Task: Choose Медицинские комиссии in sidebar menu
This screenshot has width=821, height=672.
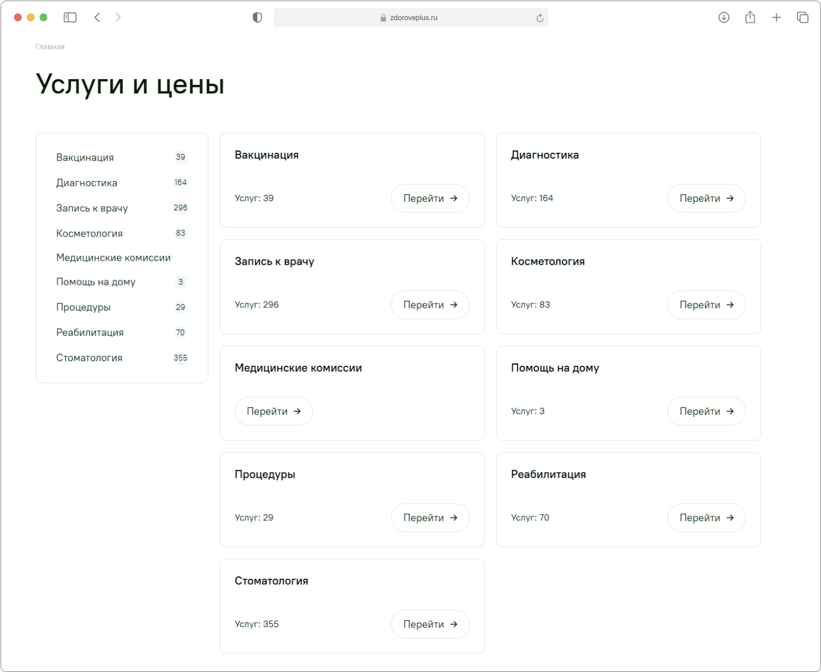Action: click(113, 258)
